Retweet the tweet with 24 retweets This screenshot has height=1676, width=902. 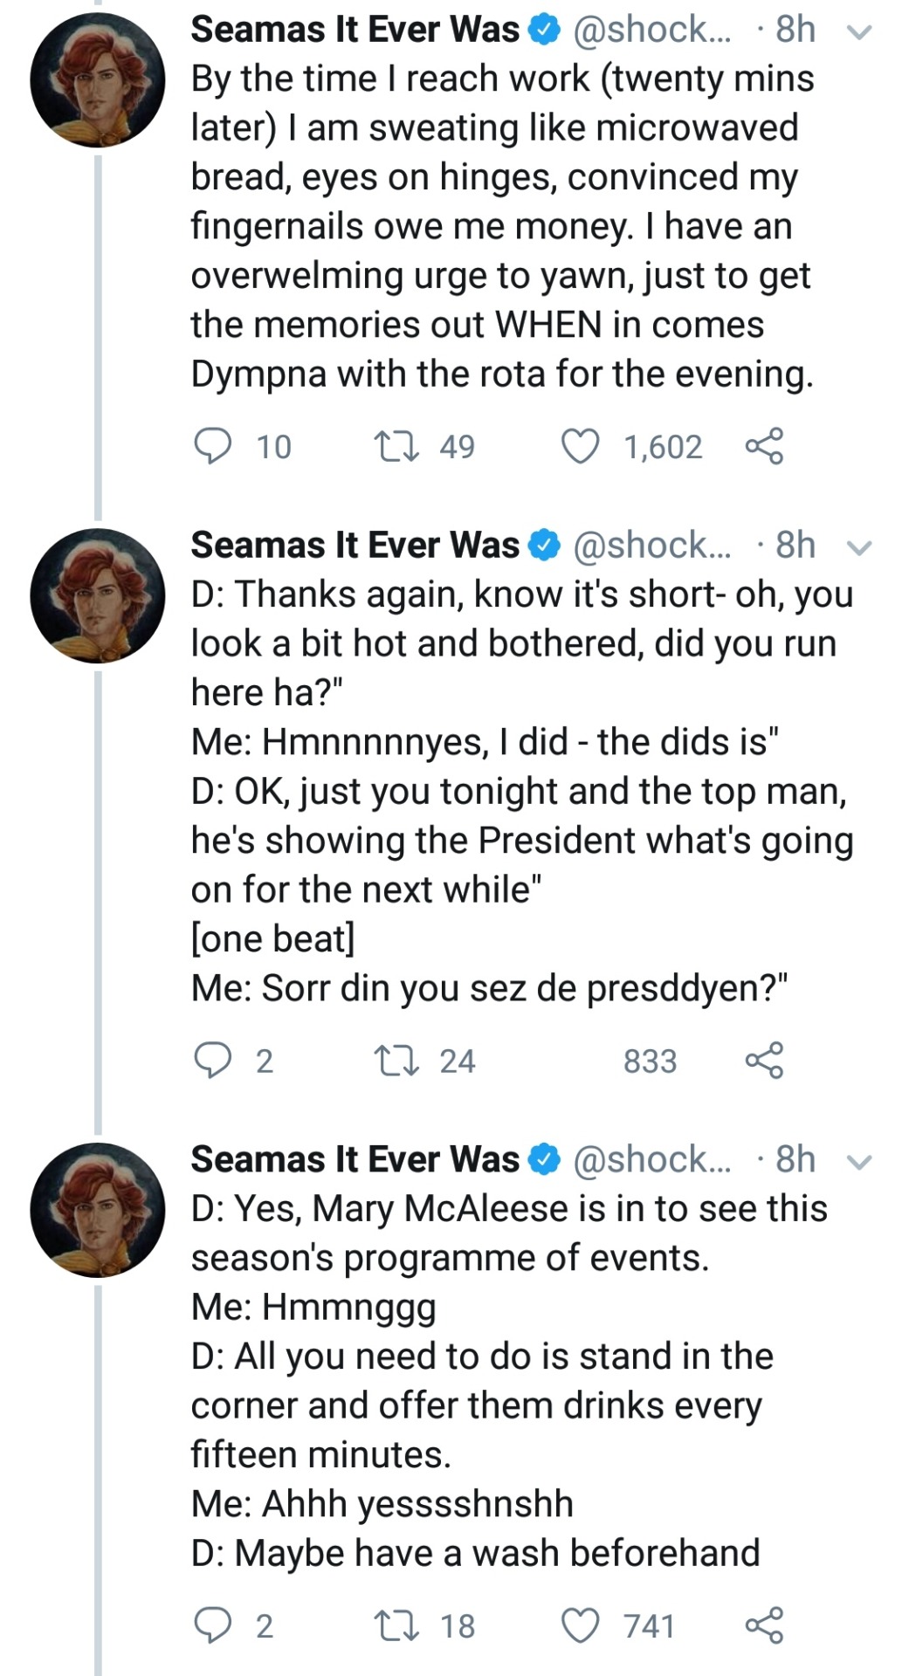(397, 1061)
